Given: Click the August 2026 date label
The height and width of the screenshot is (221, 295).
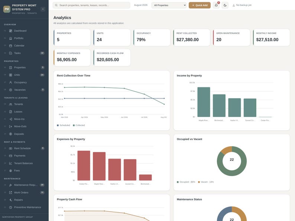Looking at the screenshot, I should 141,5.
